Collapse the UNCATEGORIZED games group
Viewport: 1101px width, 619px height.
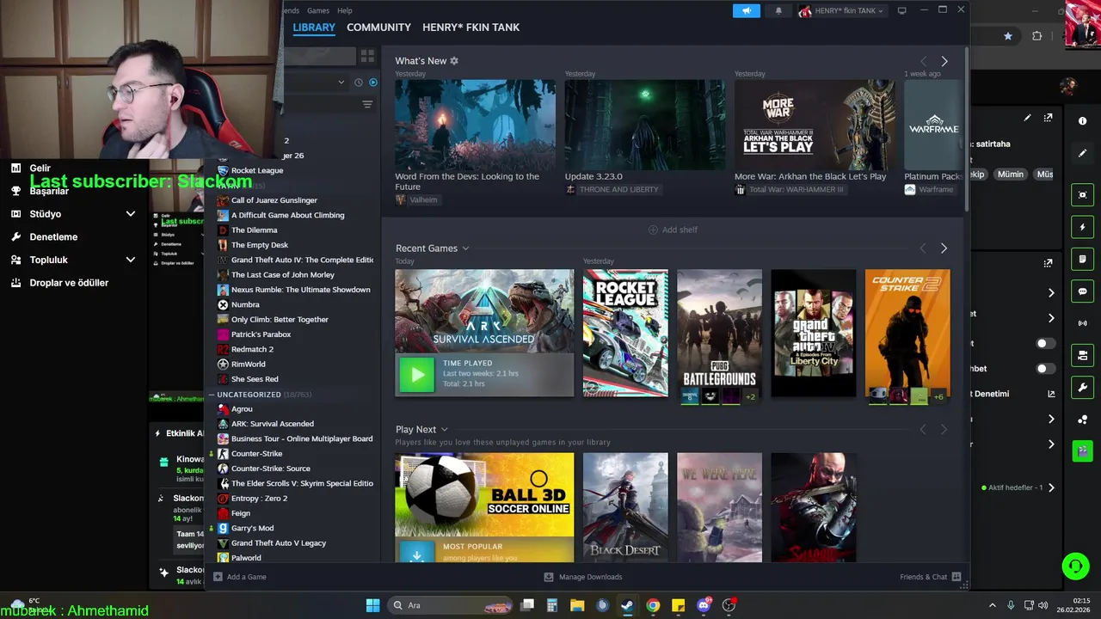[212, 395]
